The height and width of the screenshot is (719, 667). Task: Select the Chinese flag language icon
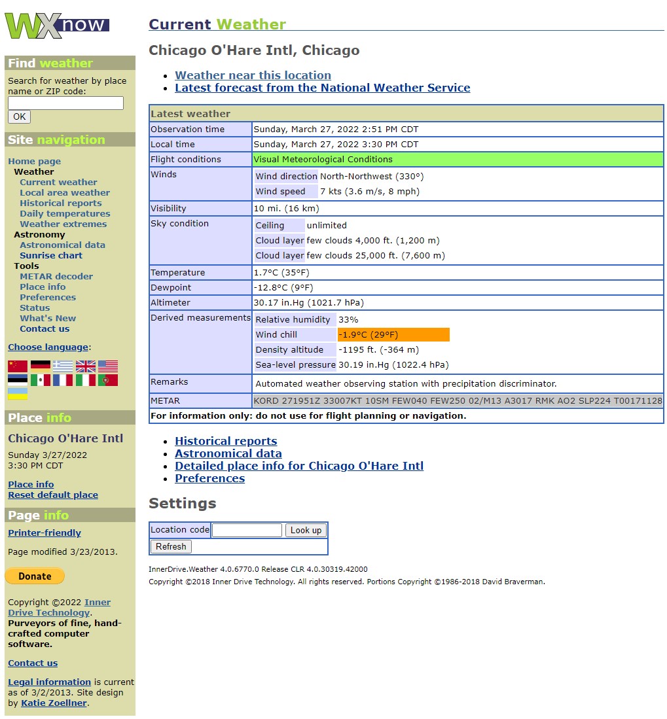point(18,366)
